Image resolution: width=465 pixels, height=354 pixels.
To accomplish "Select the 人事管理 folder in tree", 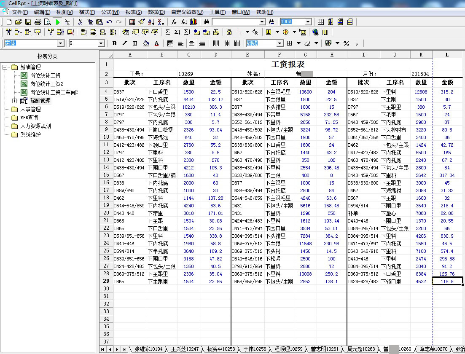I will (x=30, y=110).
